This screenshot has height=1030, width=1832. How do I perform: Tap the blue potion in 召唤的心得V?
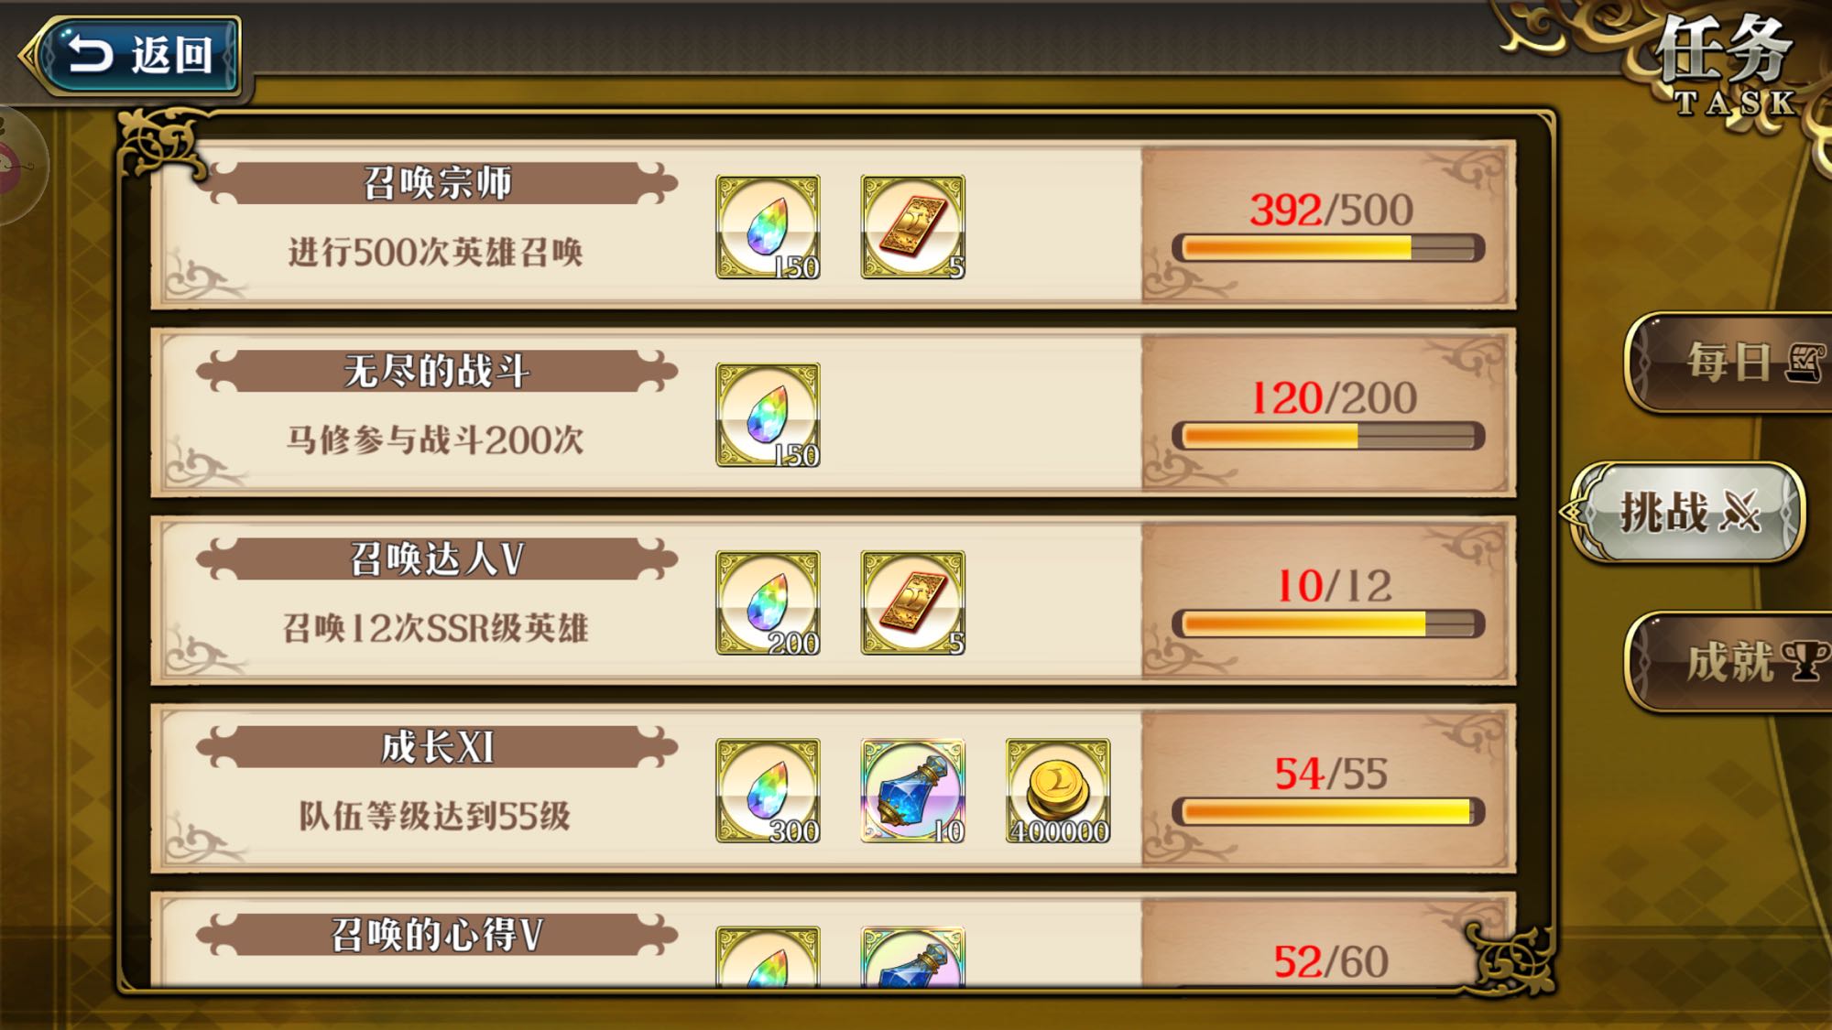tap(912, 957)
